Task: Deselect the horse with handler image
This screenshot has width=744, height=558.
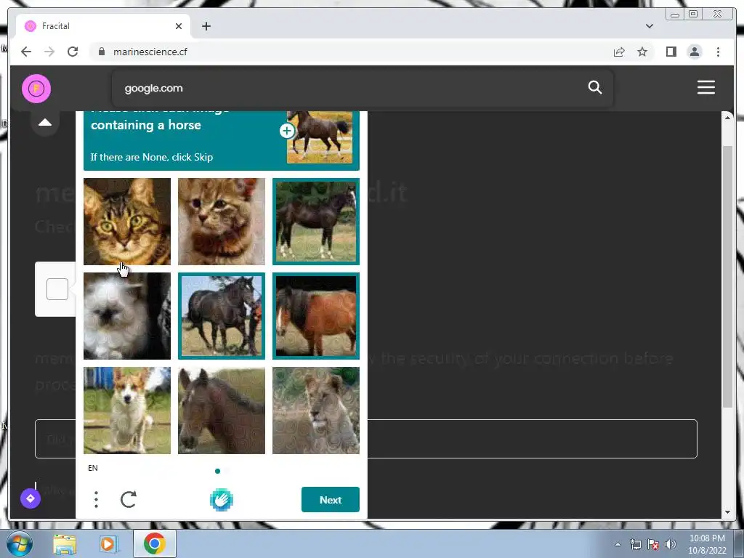Action: (221, 315)
